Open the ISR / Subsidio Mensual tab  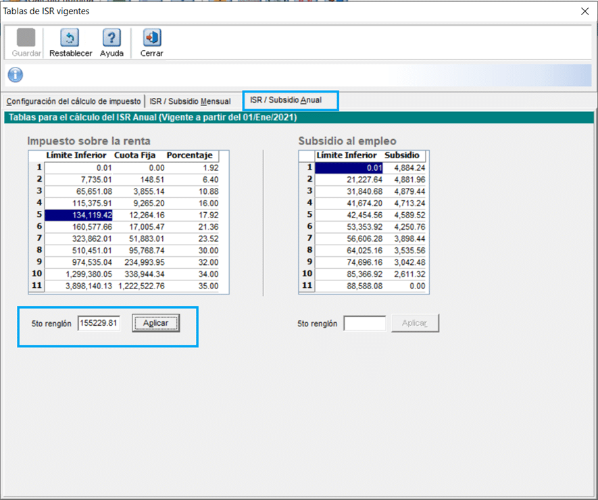190,101
